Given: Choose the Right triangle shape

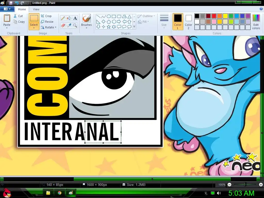Looking at the screenshot, I should tap(98, 22).
